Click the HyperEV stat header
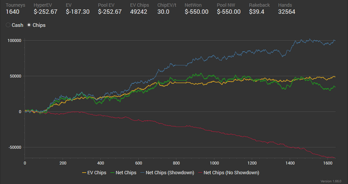 pyautogui.click(x=43, y=5)
